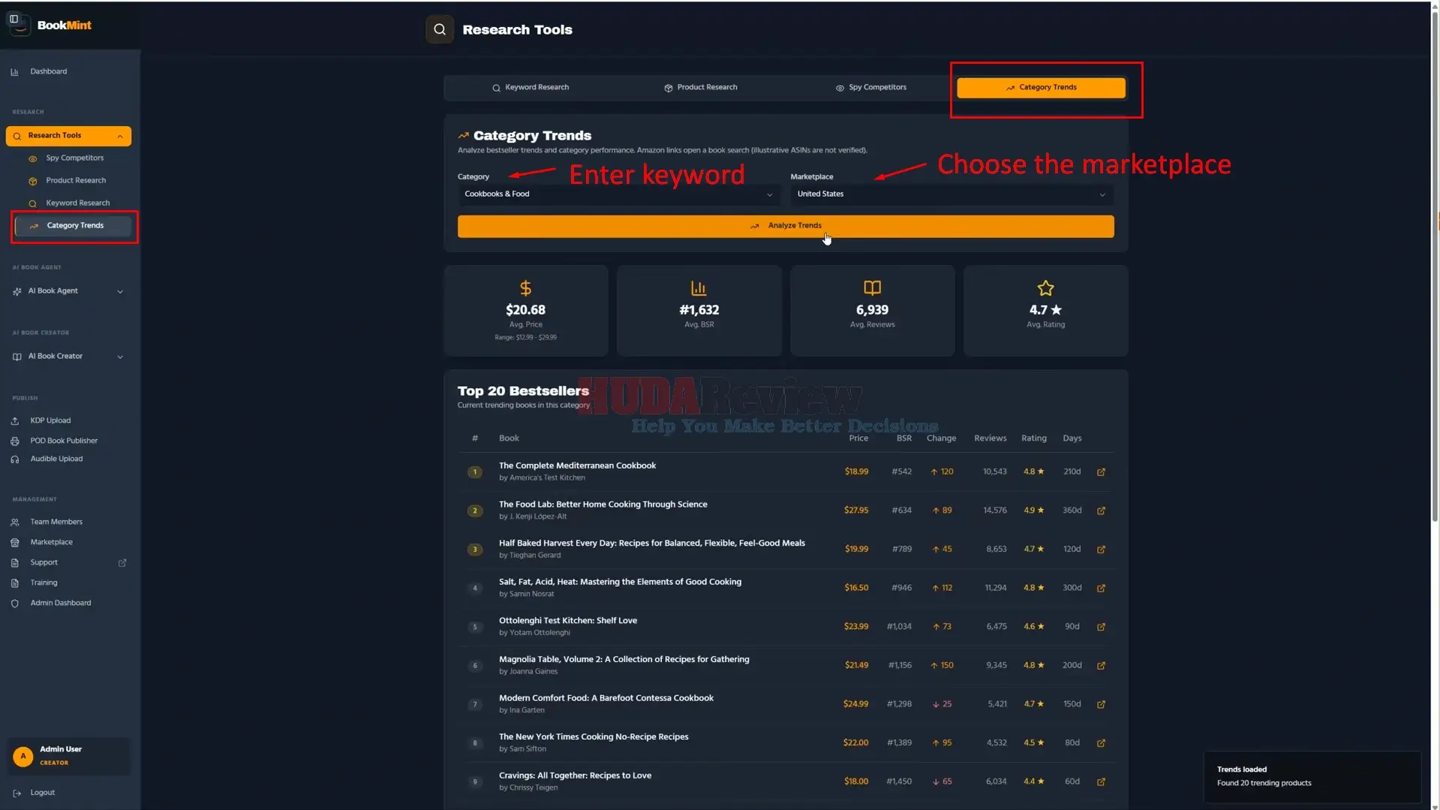Click BSR '#1,298' in Modern Comfort Food row
The image size is (1440, 810).
coord(899,704)
